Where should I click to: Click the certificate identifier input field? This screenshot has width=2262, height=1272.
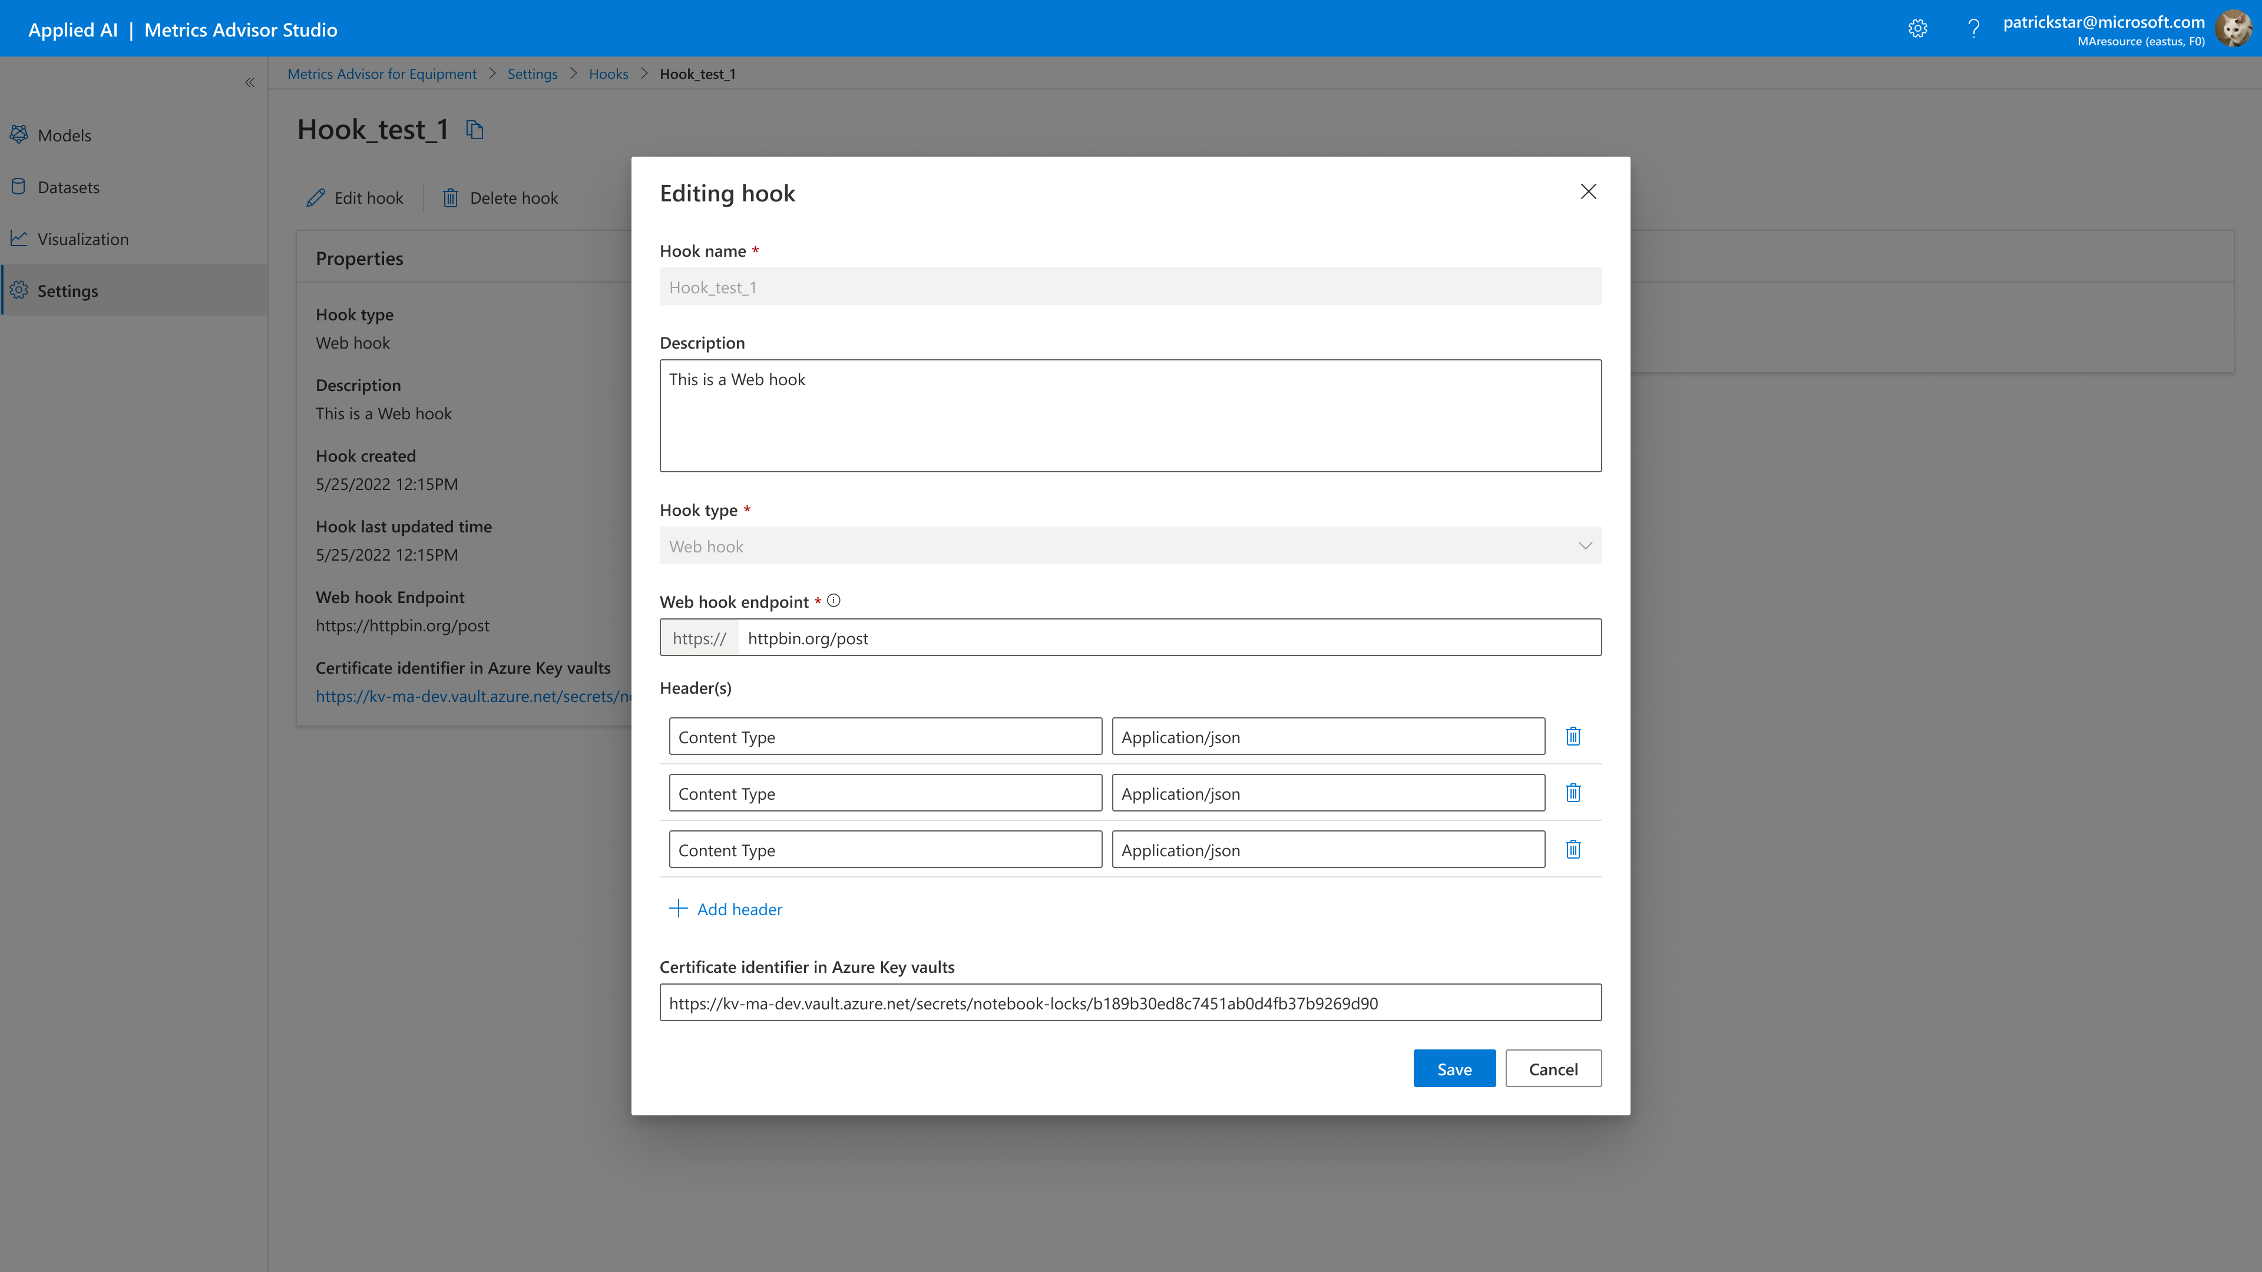click(1130, 1002)
